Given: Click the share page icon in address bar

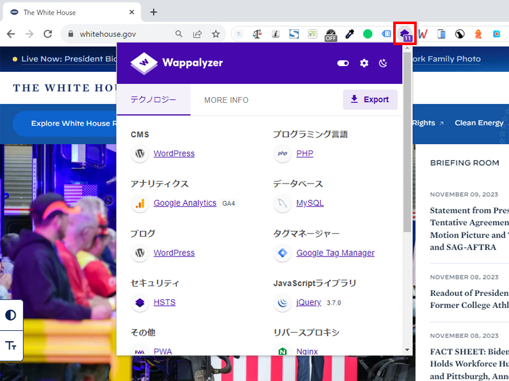Looking at the screenshot, I should (x=197, y=34).
